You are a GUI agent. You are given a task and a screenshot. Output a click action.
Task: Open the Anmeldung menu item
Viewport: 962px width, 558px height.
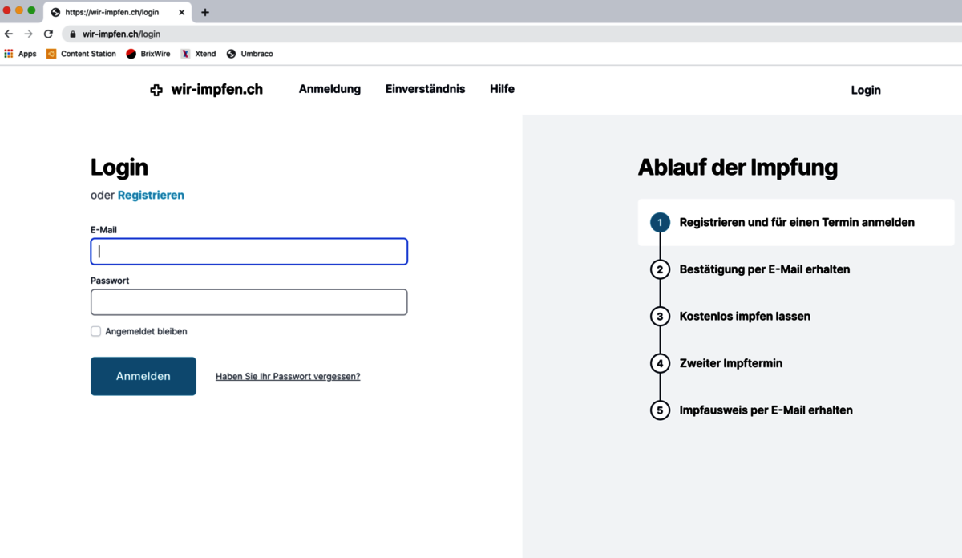(x=329, y=89)
